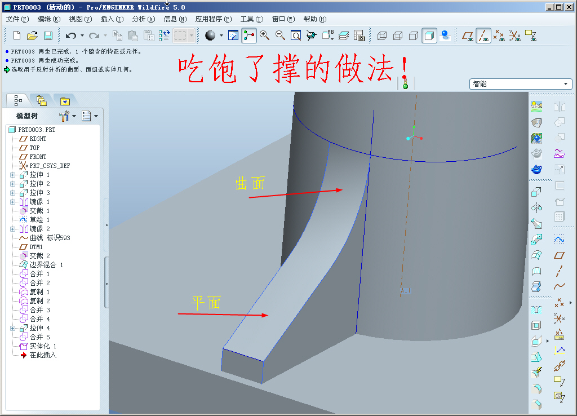Click the Layers icon in the toolbar
This screenshot has height=416, width=577.
pos(344,36)
